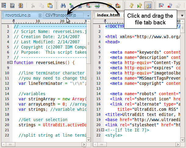Screen dimensions: 186x148
Task: Click left pane horizontal scrollbar right arrow
Action: pos(84,144)
